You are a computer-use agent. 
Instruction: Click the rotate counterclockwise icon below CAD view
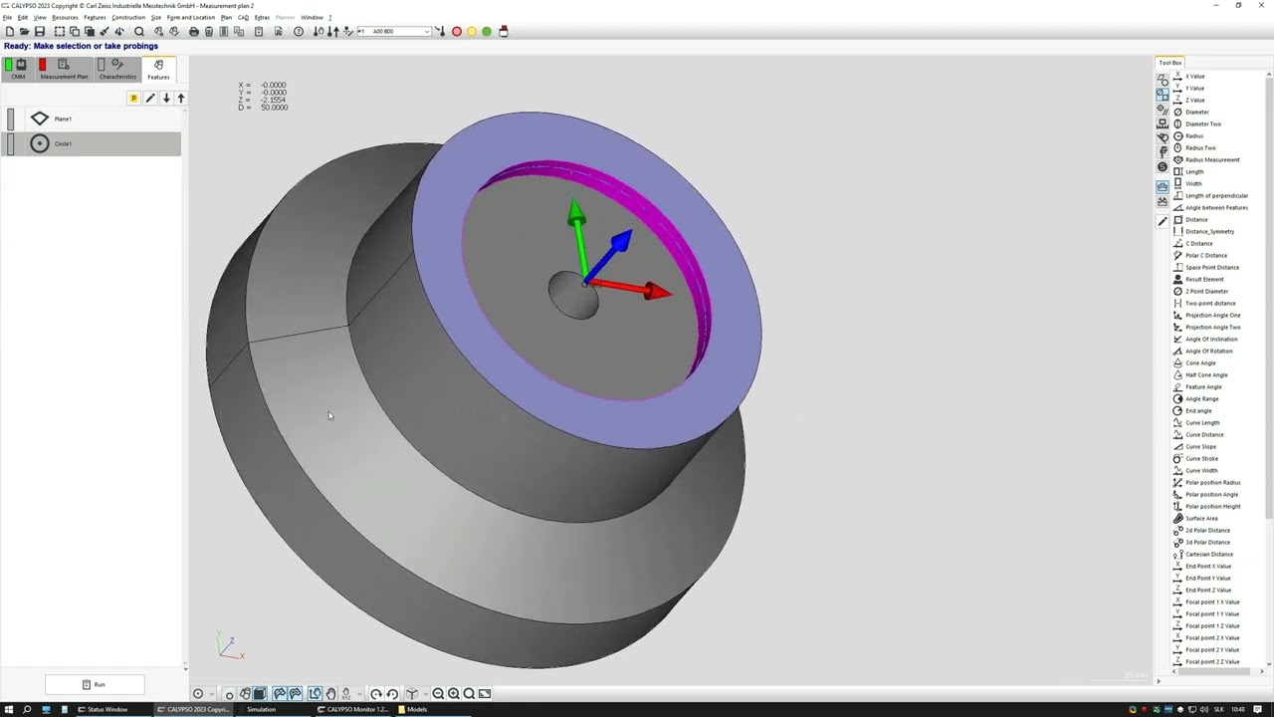(392, 694)
